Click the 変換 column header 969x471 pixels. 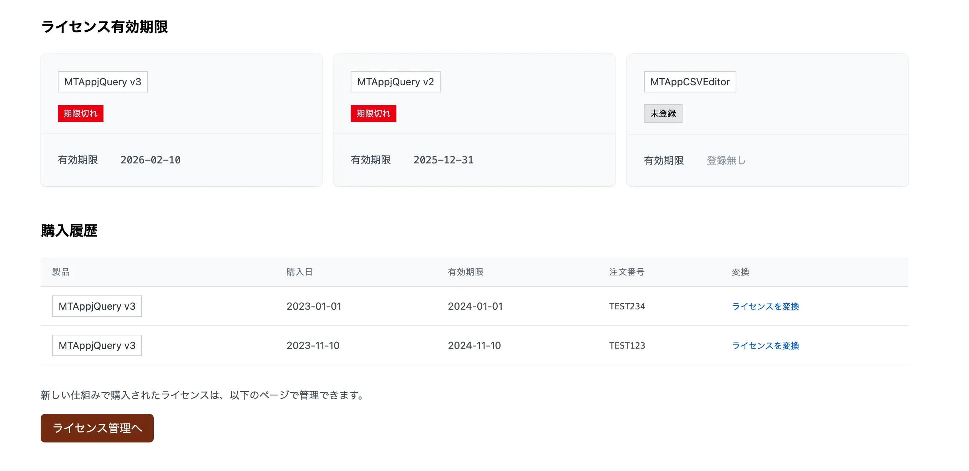pyautogui.click(x=740, y=272)
